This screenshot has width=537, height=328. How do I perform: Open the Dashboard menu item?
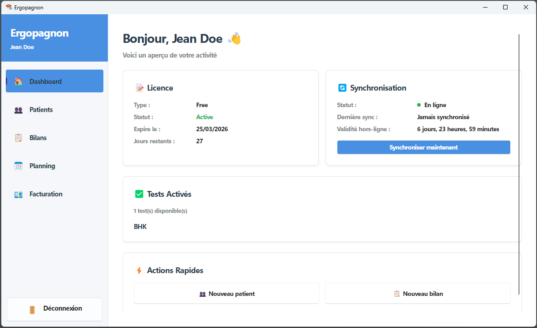click(54, 81)
